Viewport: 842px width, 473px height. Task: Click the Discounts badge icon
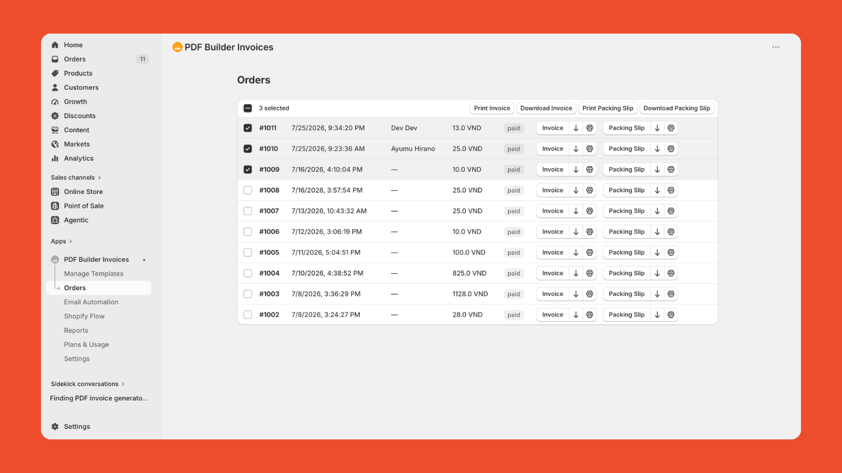click(x=55, y=116)
